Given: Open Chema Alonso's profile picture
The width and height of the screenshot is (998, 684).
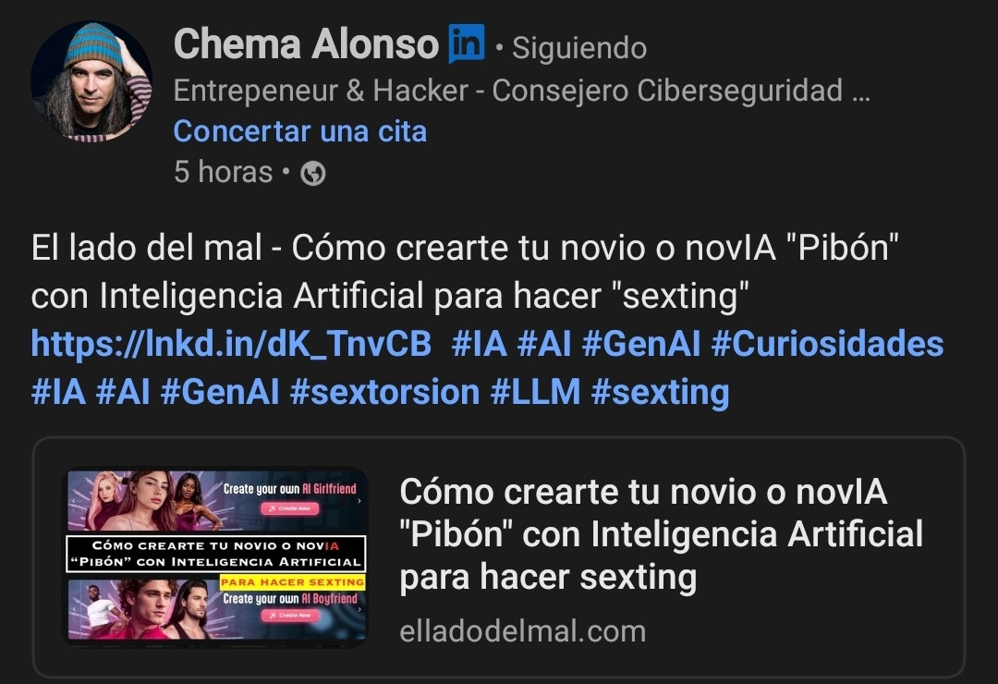Looking at the screenshot, I should (91, 81).
